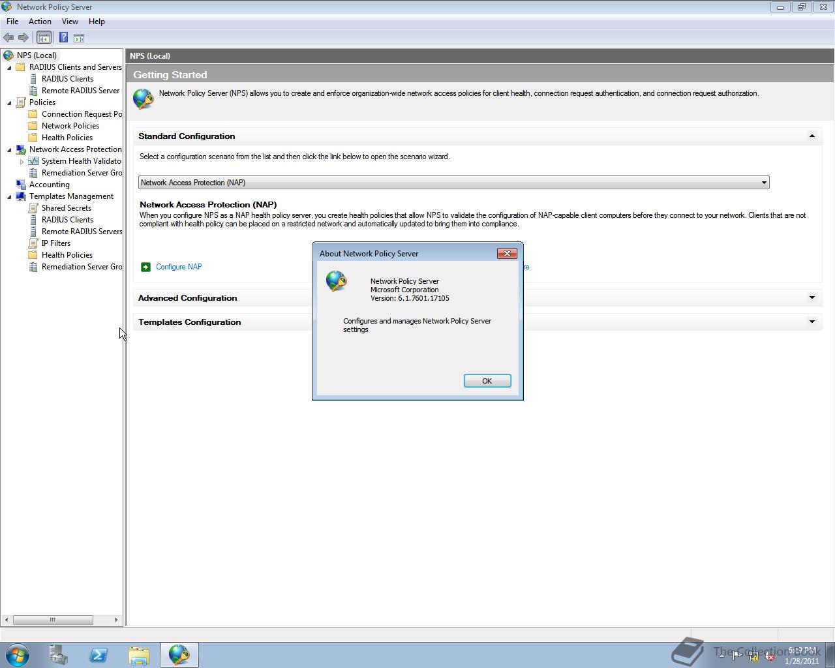The height and width of the screenshot is (668, 835).
Task: Select RADIUS Clients under RADIUS Clients and Servers
Action: (x=67, y=79)
